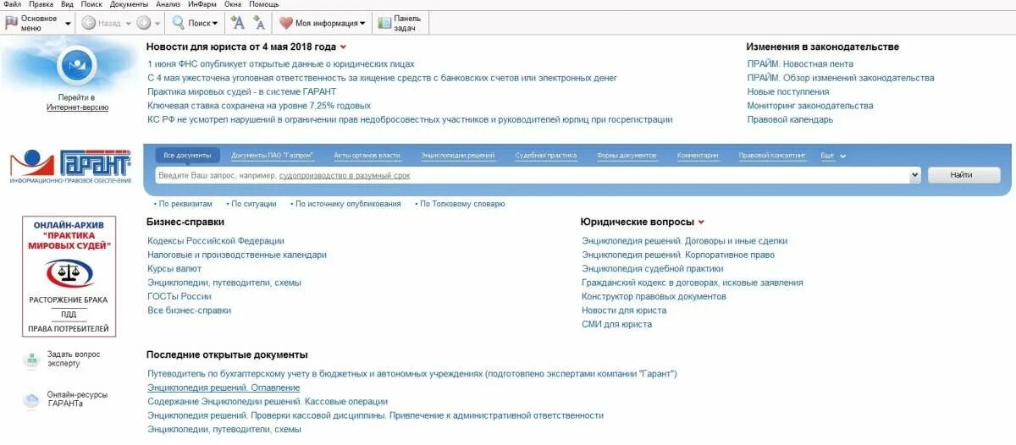Expand the Основное меню dropdown arrow
Image resolution: width=1016 pixels, height=445 pixels.
coord(68,24)
